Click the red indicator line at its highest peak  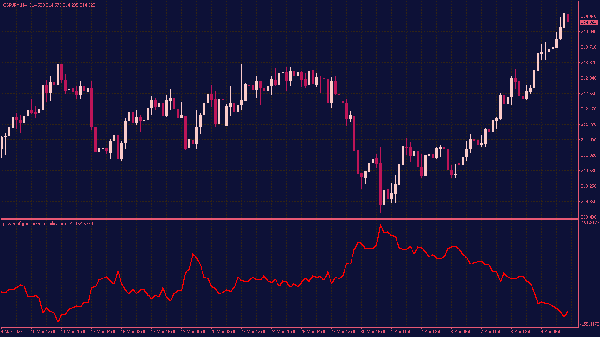click(x=381, y=225)
